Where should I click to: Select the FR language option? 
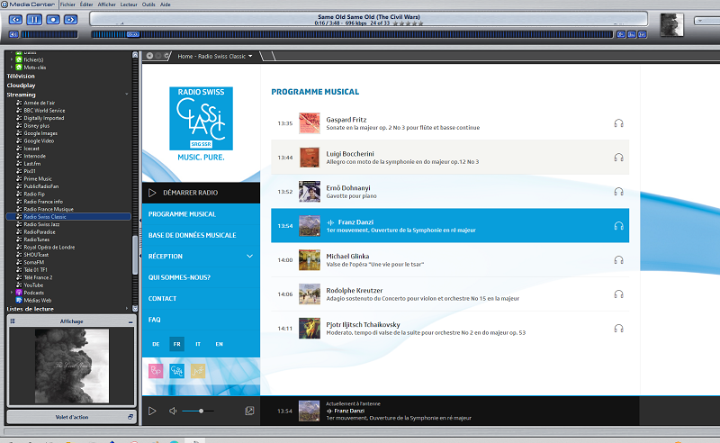tap(176, 344)
